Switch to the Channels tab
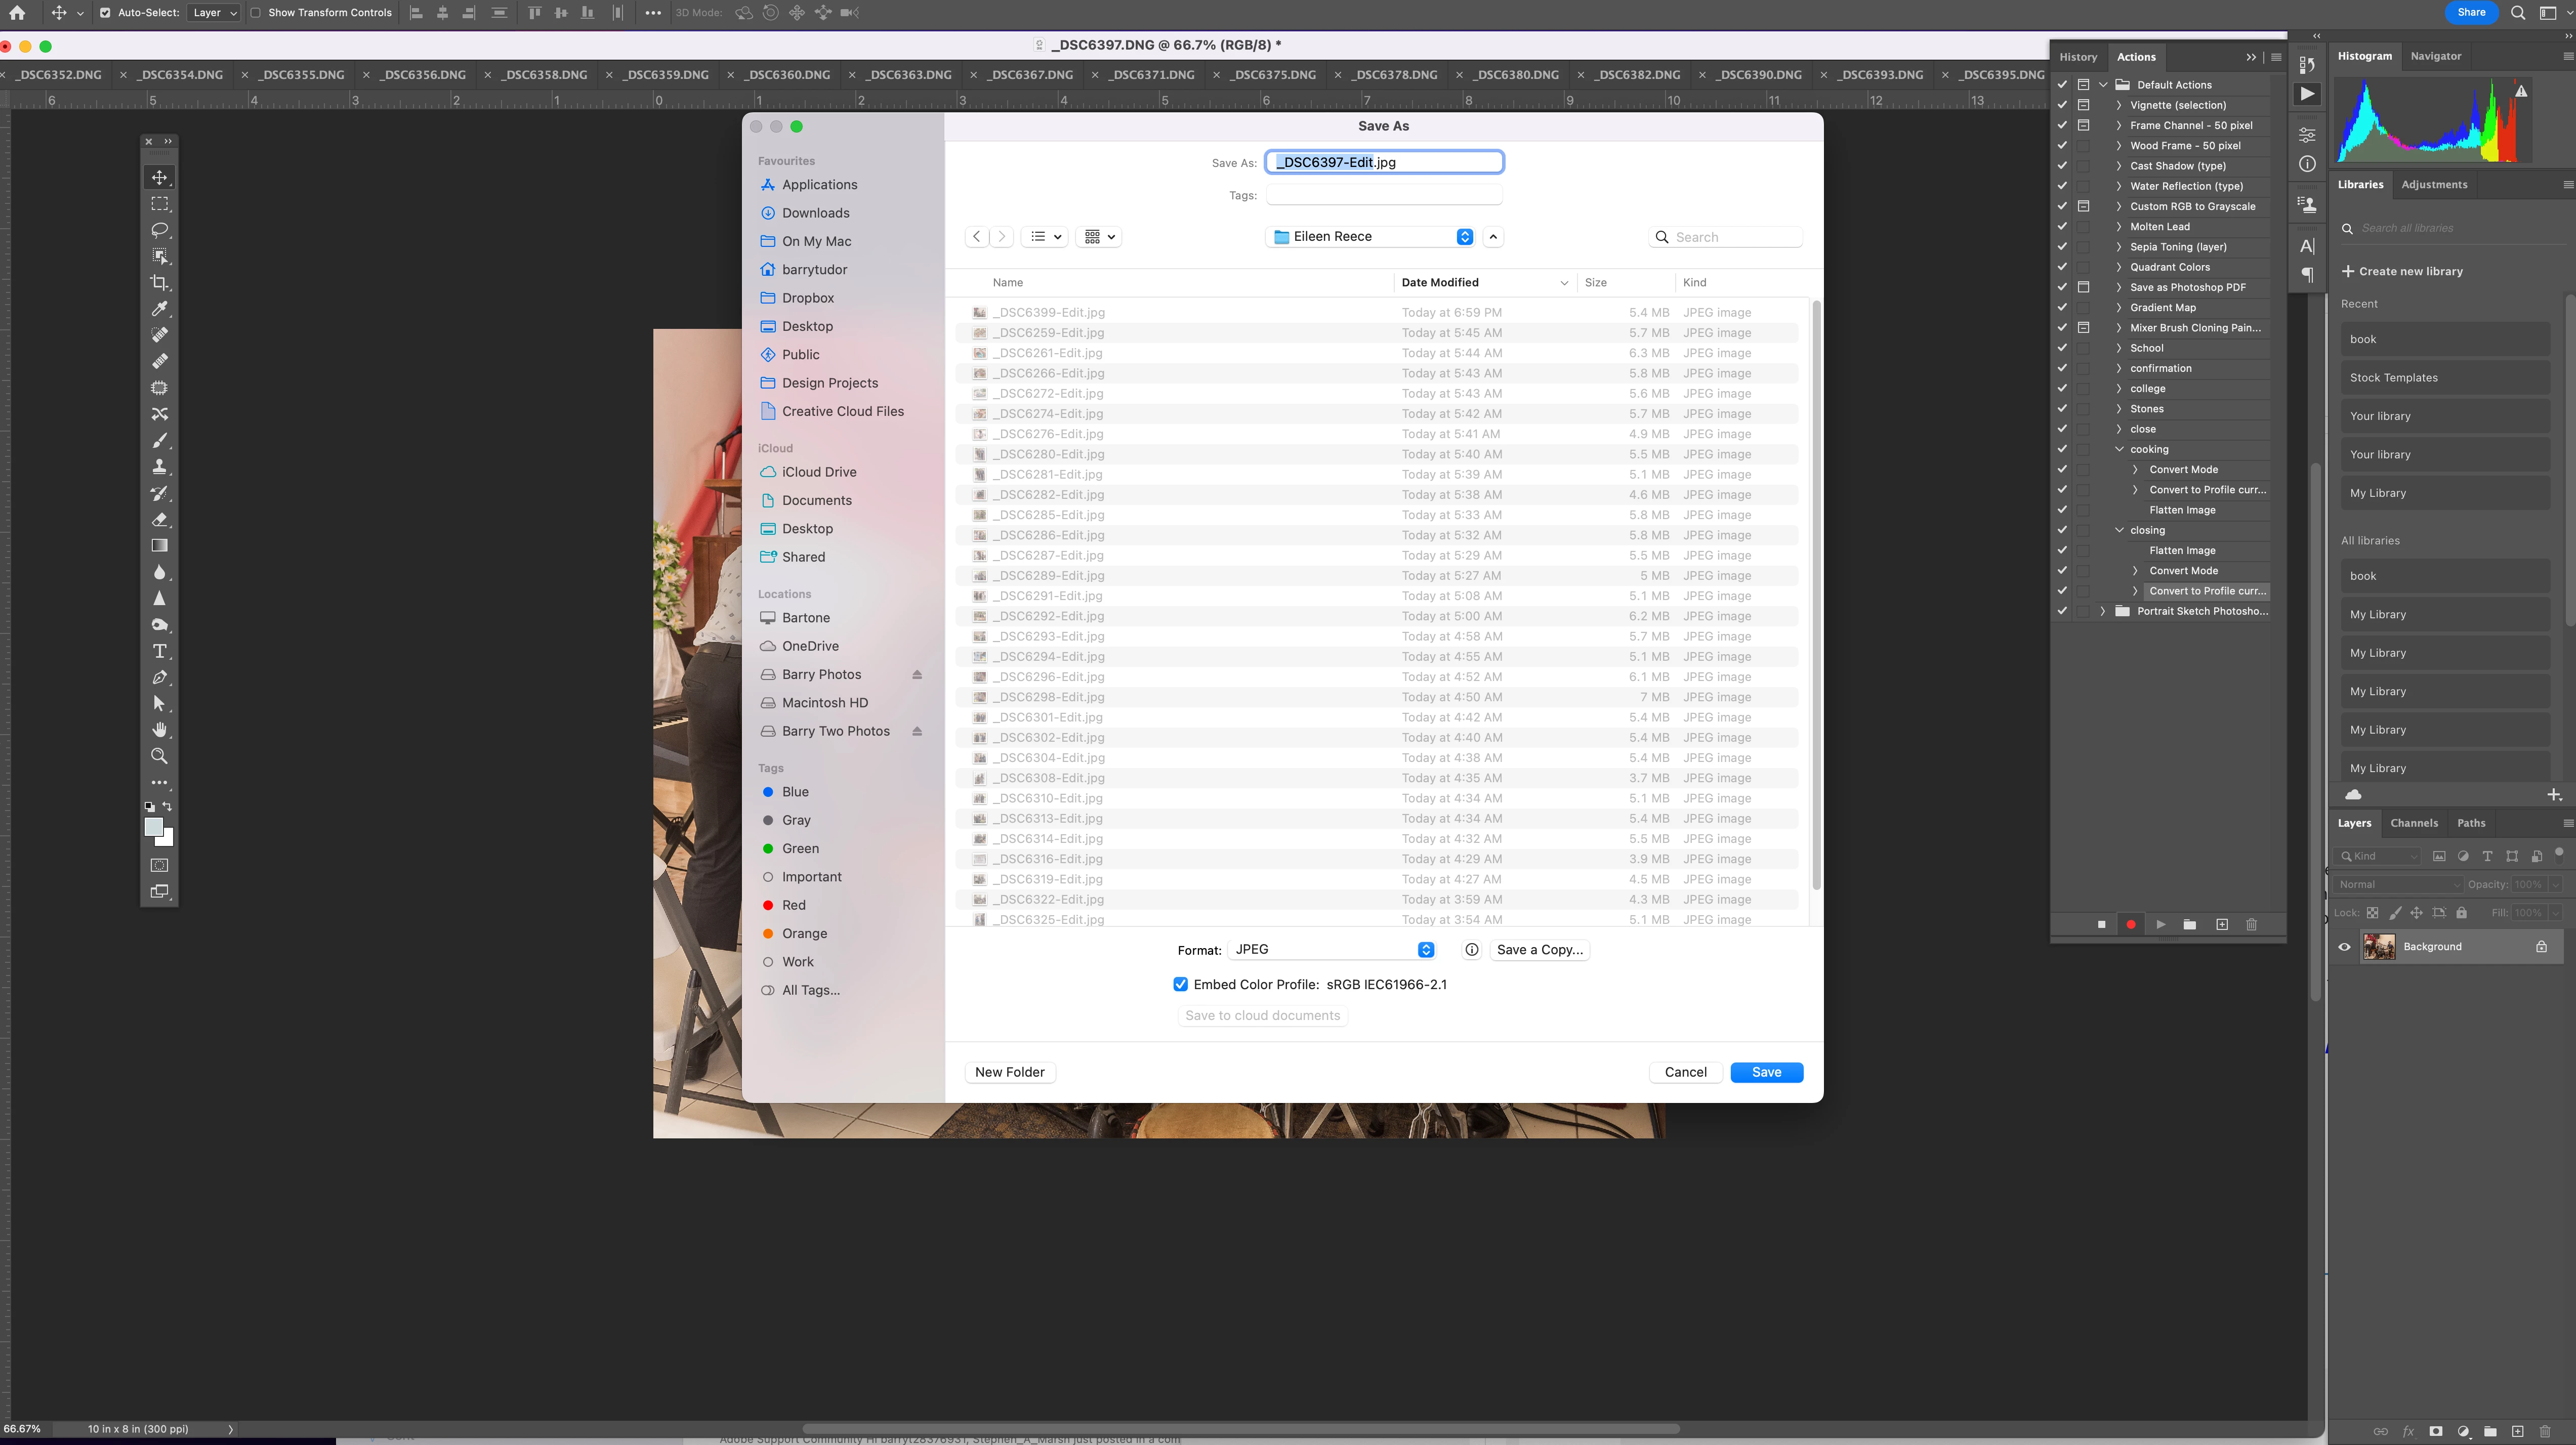The width and height of the screenshot is (2576, 1445). point(2414,823)
